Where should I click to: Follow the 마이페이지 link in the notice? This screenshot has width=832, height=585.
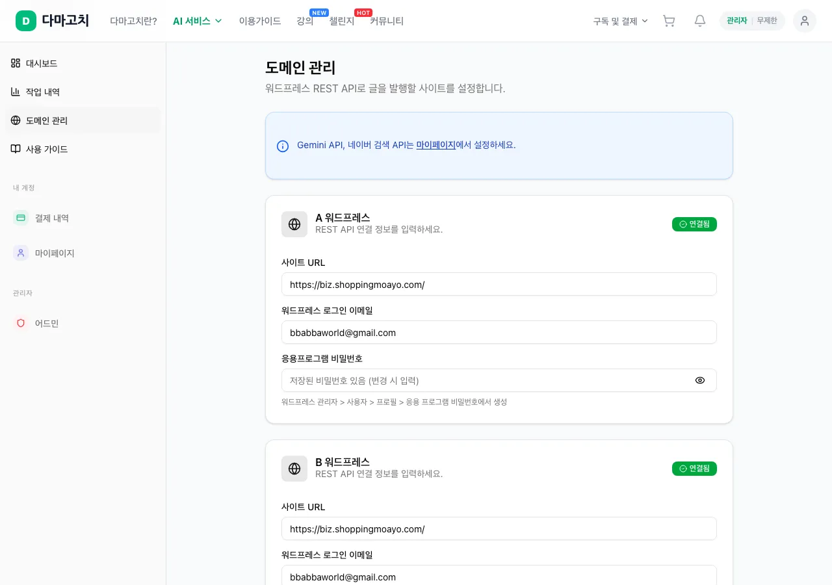pos(435,145)
